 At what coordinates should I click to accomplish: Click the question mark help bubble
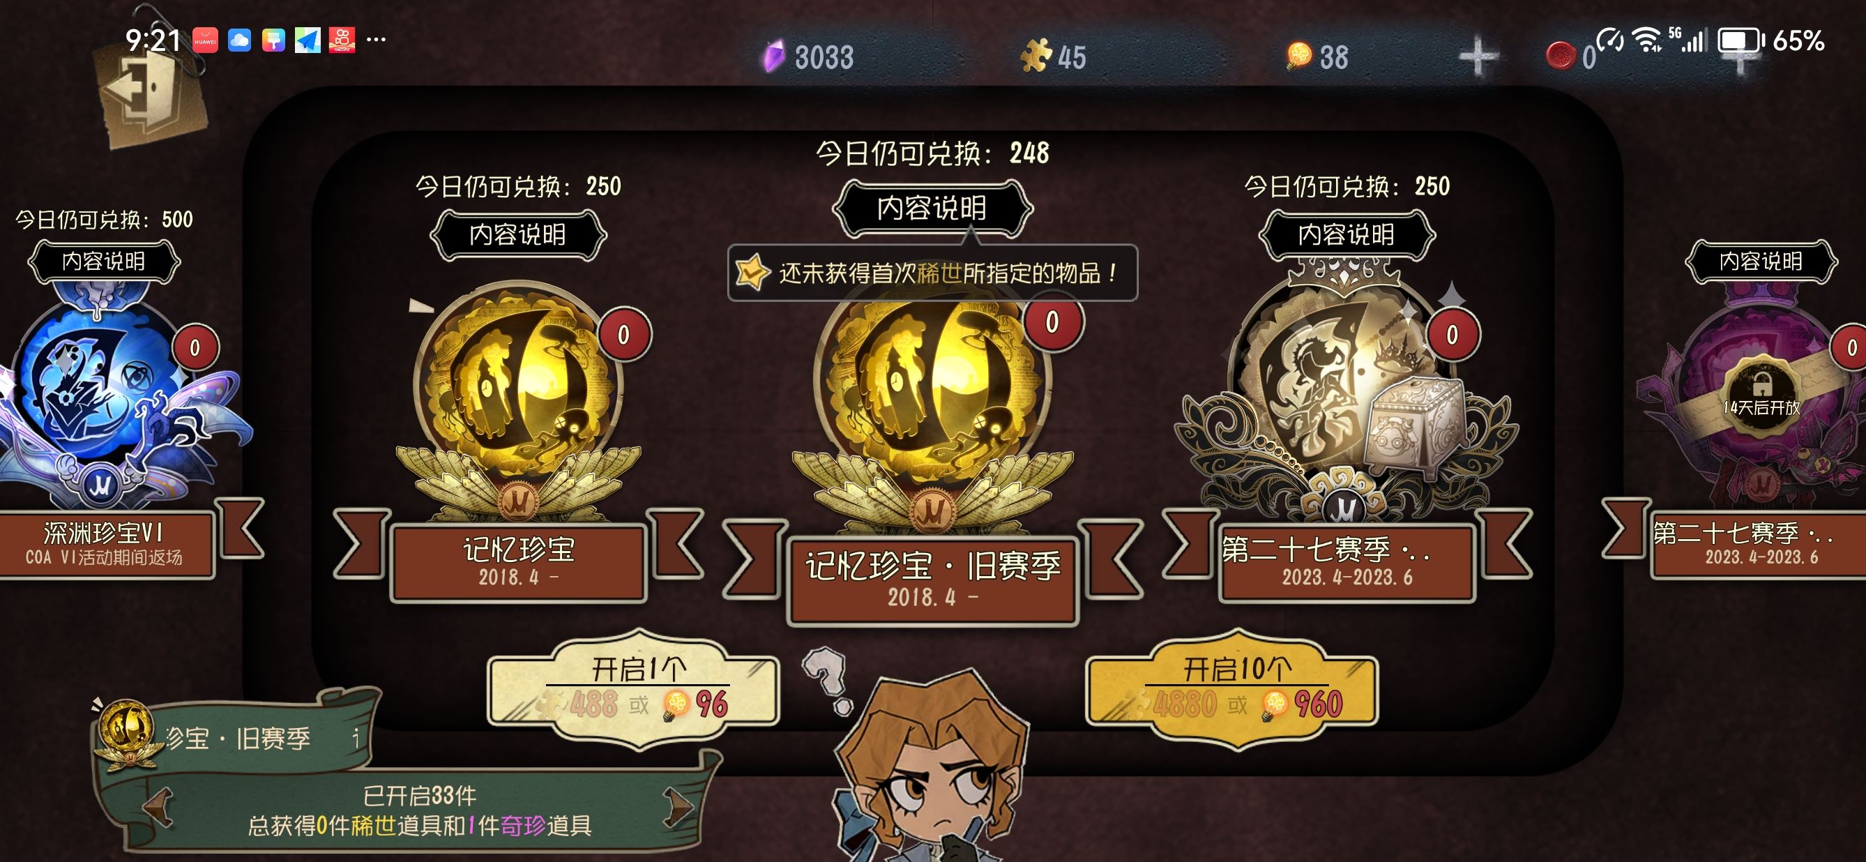[x=828, y=679]
